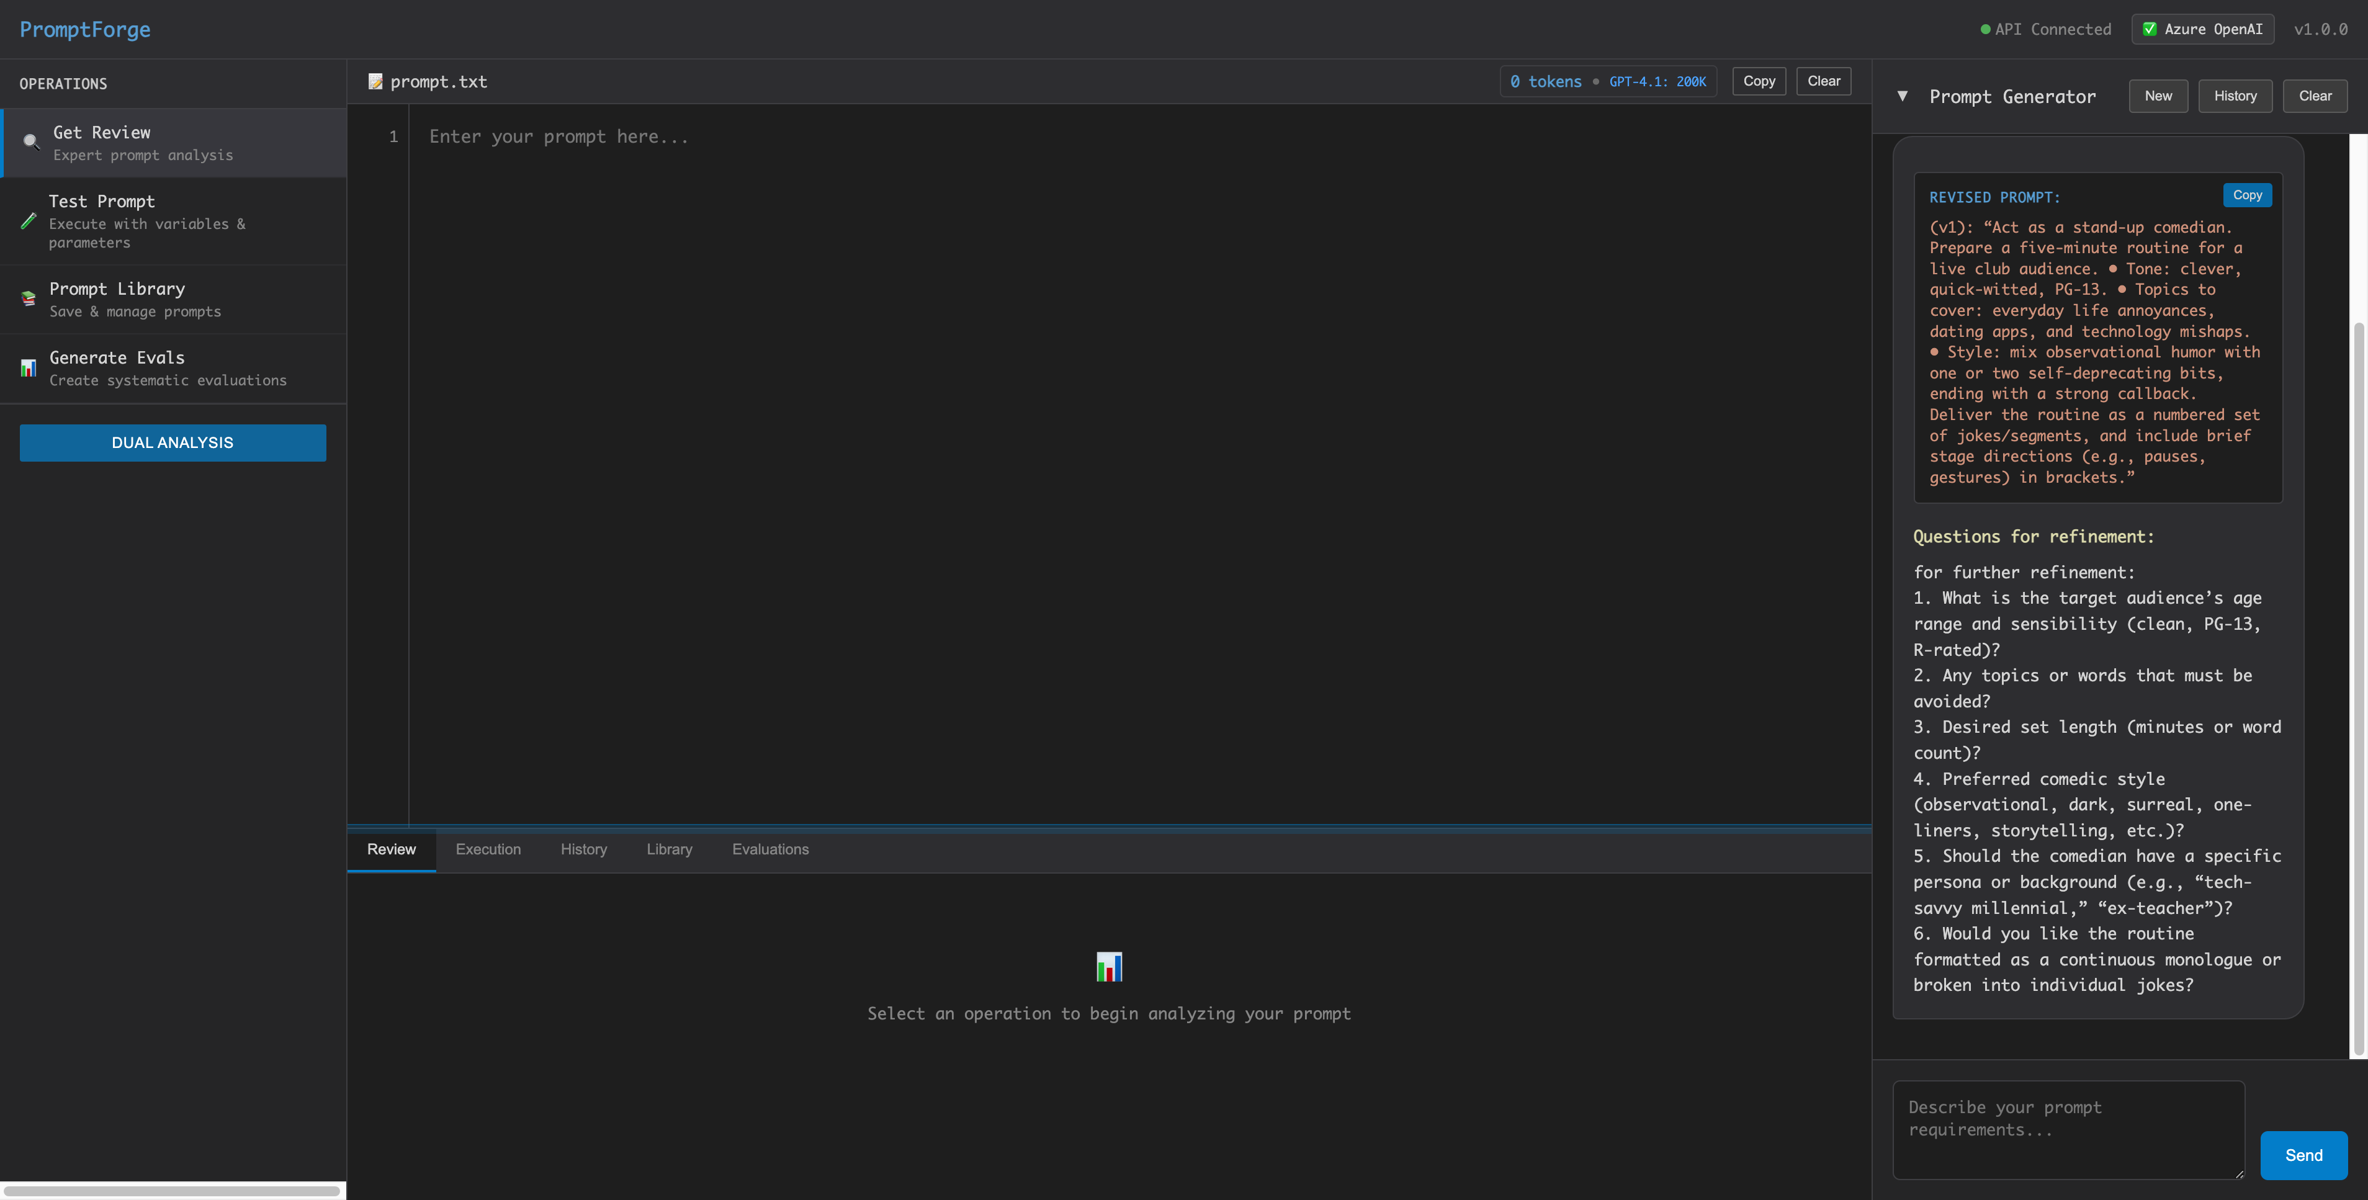Click the notepad icon next to prompt.txt

click(x=375, y=82)
